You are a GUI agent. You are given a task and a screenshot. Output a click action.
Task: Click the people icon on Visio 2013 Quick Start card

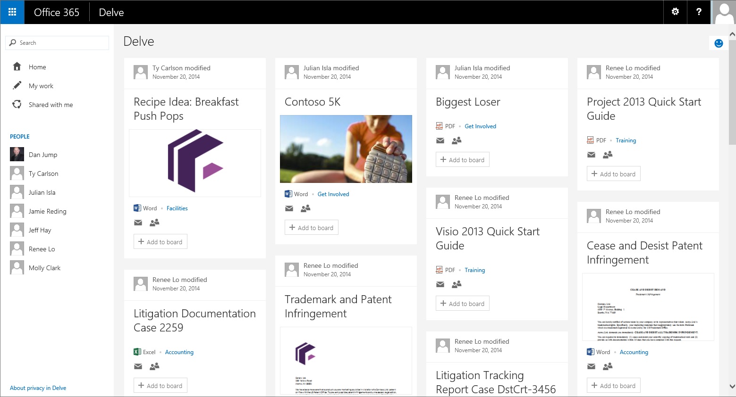[457, 284]
